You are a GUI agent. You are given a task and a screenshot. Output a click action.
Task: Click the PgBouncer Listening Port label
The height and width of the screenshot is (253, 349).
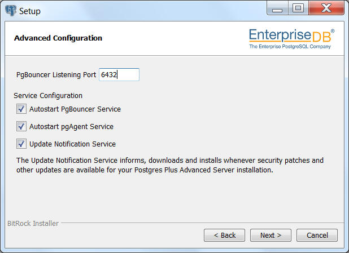click(56, 75)
